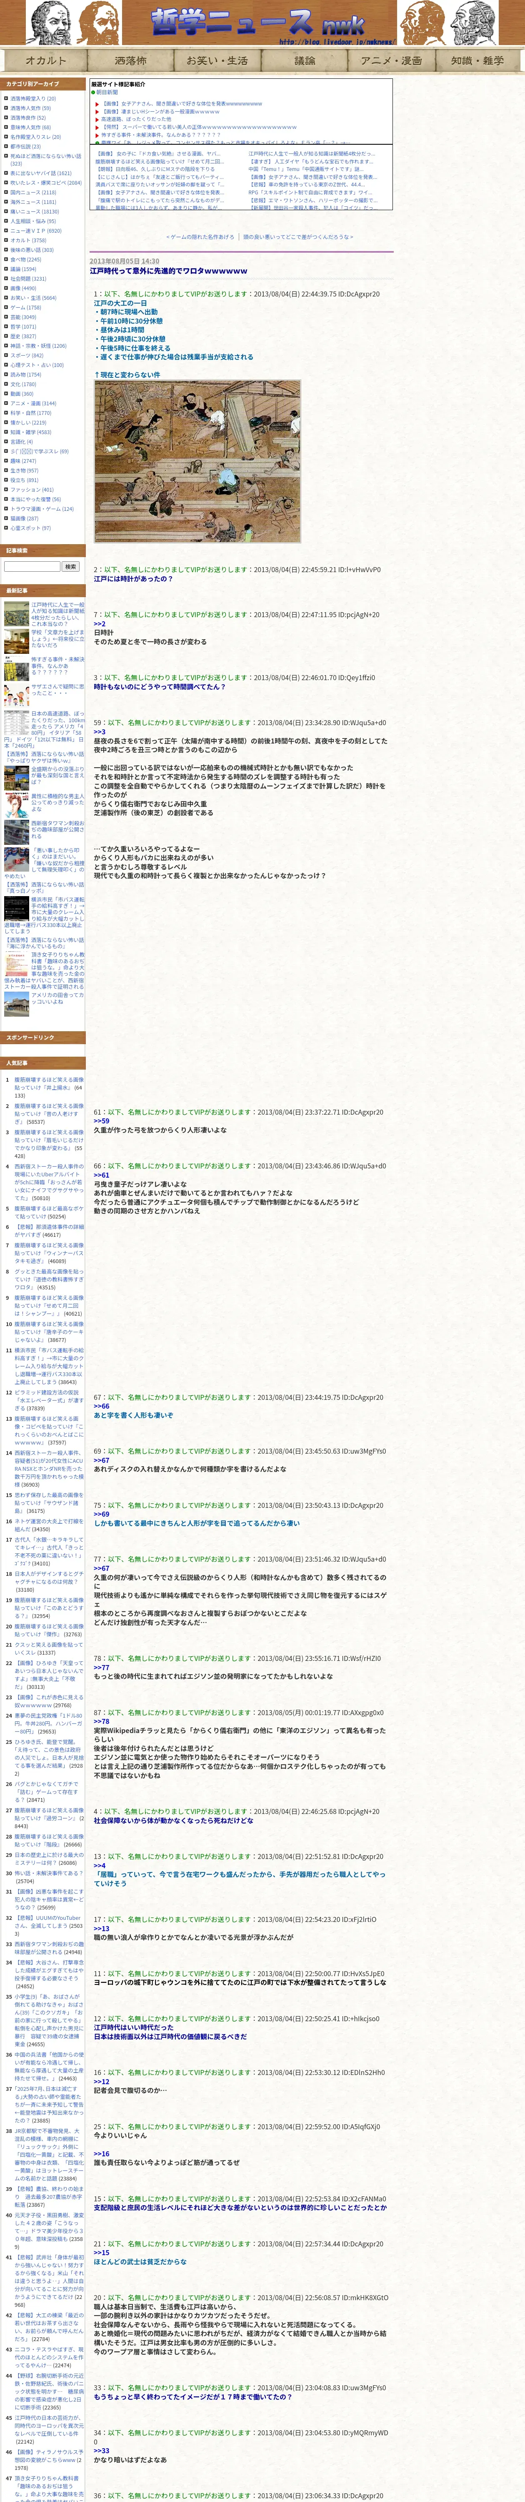Open category 心理テスト・占い (100)
Viewport: 525px width, 2502px height.
37,365
